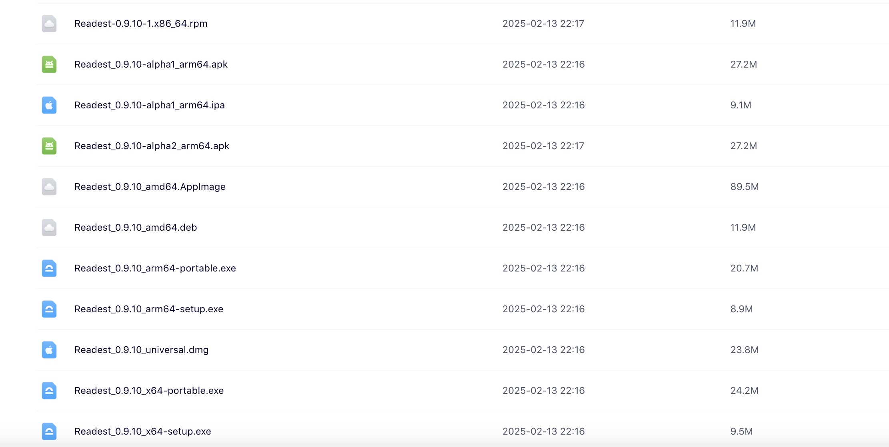Viewport: 889px width, 447px height.
Task: Open Readest_0.9.10-alpha1_arm64.ipa link
Action: 150,105
